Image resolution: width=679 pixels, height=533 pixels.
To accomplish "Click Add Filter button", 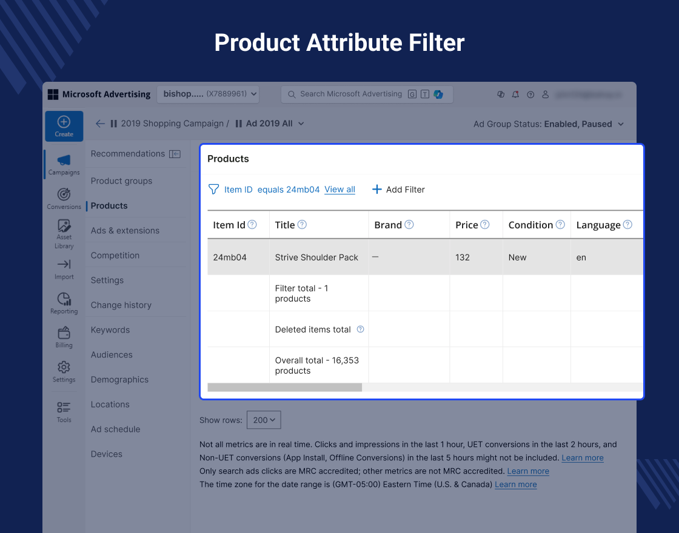I will pos(399,190).
